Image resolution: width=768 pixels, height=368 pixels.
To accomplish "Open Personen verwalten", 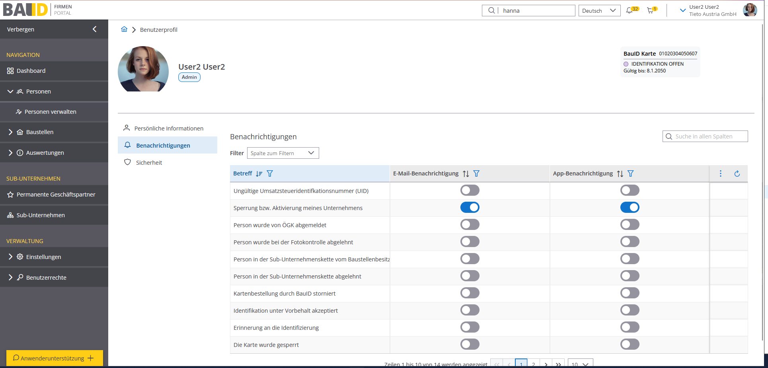I will (x=54, y=112).
